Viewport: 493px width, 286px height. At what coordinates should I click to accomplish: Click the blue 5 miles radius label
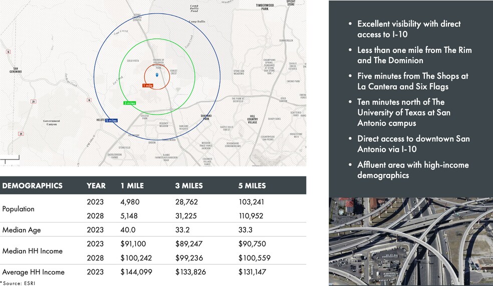(x=112, y=120)
